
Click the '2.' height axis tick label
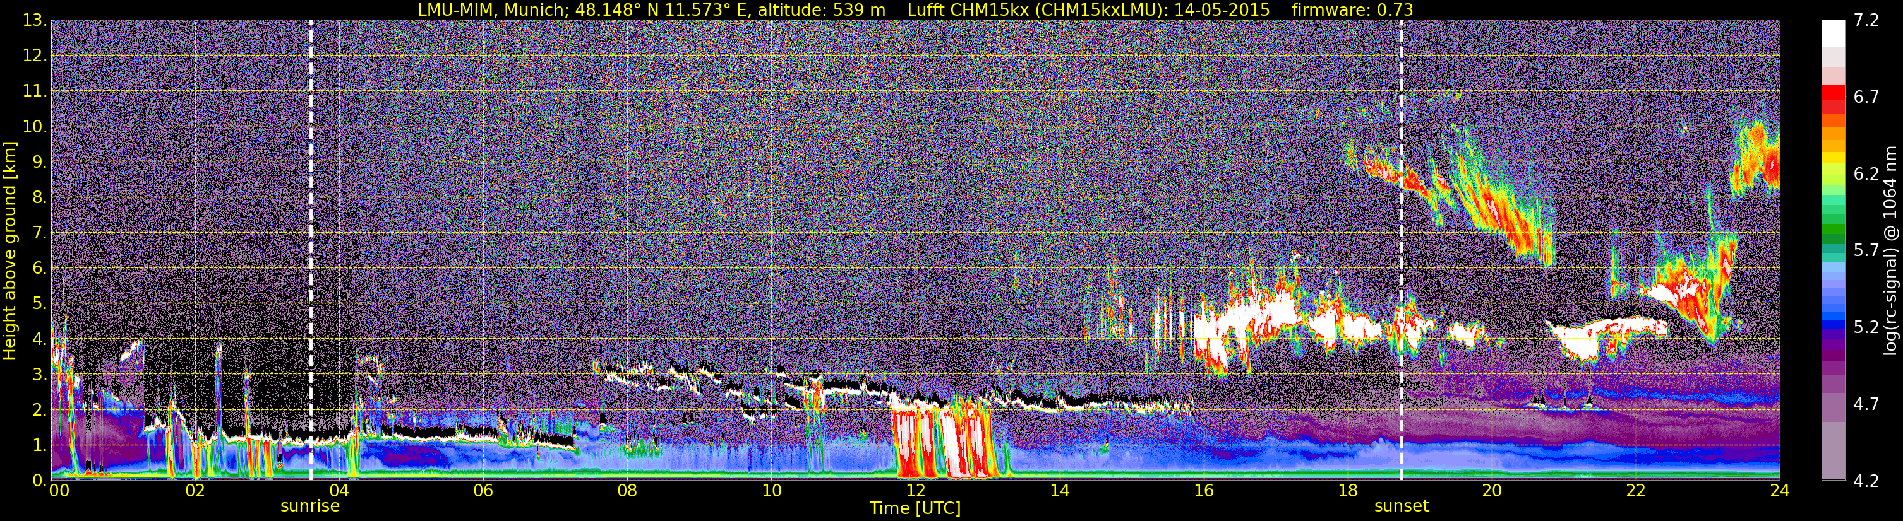coord(40,409)
